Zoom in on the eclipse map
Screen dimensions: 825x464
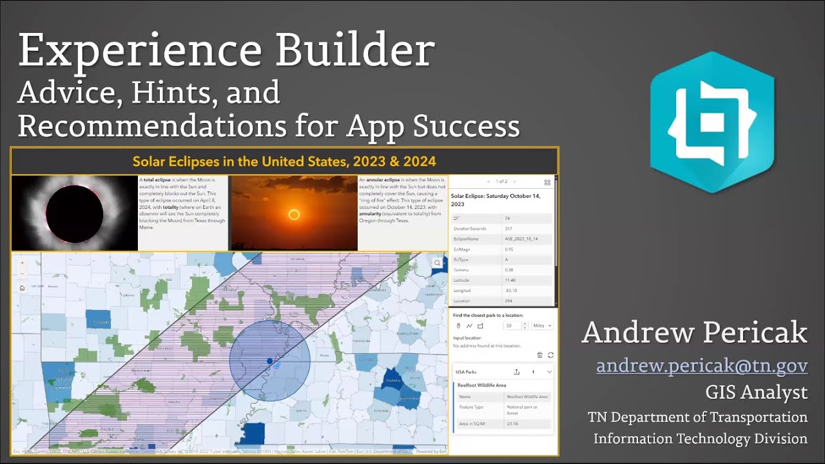(23, 263)
